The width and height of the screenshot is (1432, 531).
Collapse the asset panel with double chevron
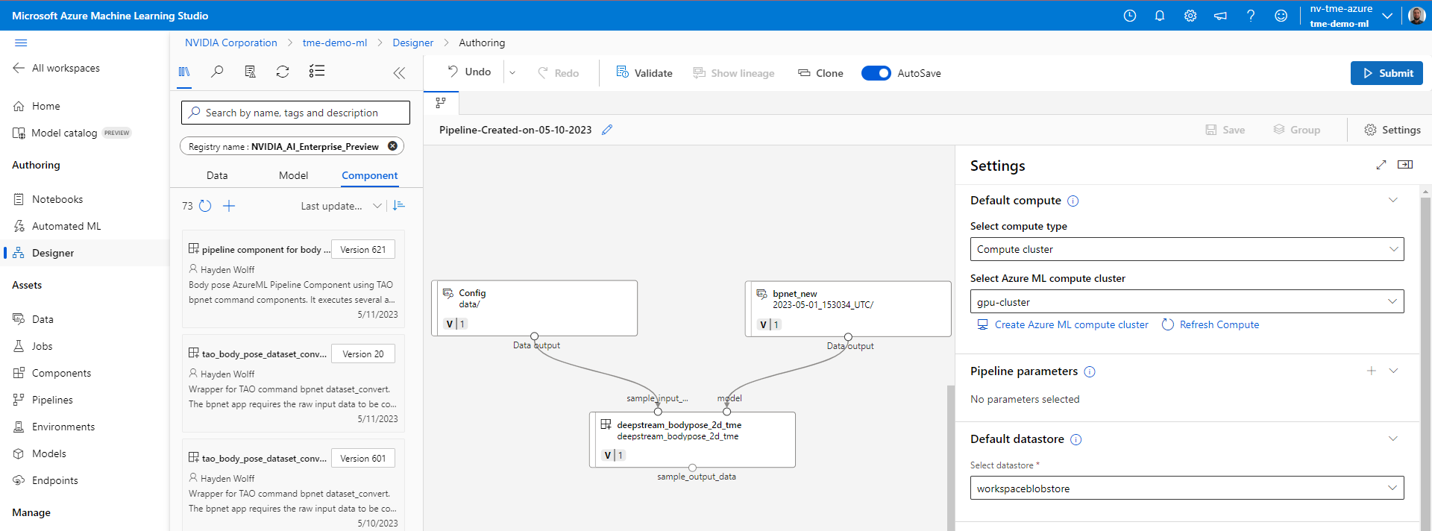399,72
